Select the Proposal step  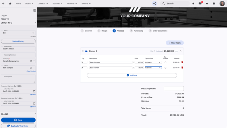click(119, 31)
